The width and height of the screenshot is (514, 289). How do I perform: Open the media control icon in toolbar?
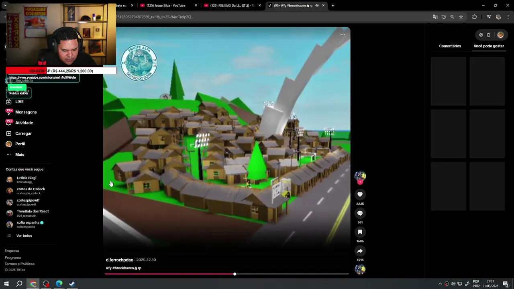point(489,17)
